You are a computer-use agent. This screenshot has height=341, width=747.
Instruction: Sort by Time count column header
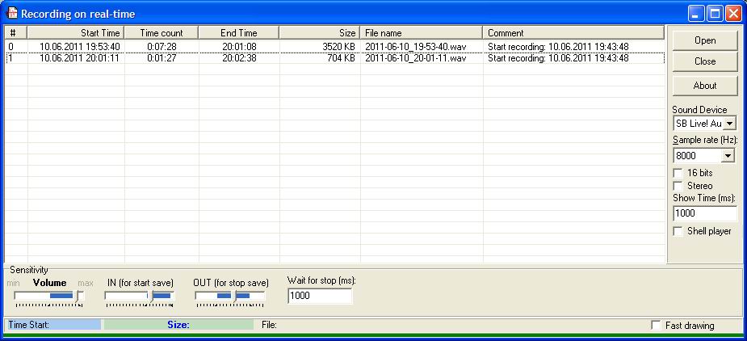[x=162, y=33]
